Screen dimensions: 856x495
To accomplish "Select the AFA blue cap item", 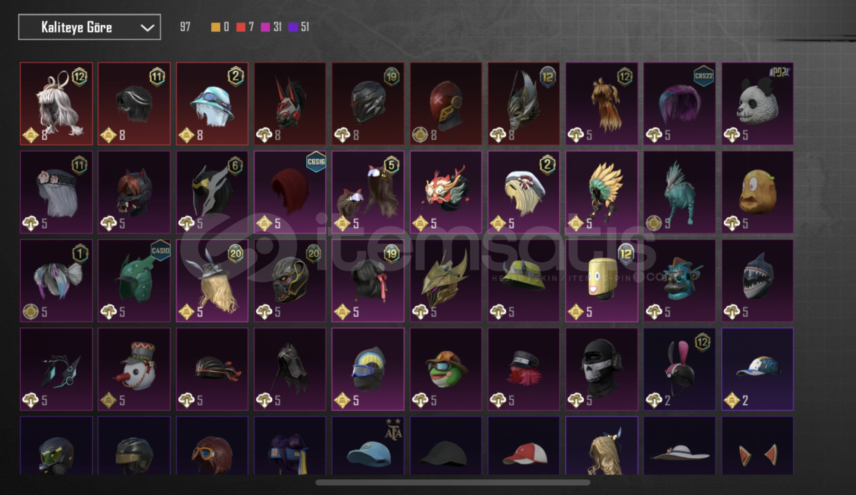I will [368, 445].
